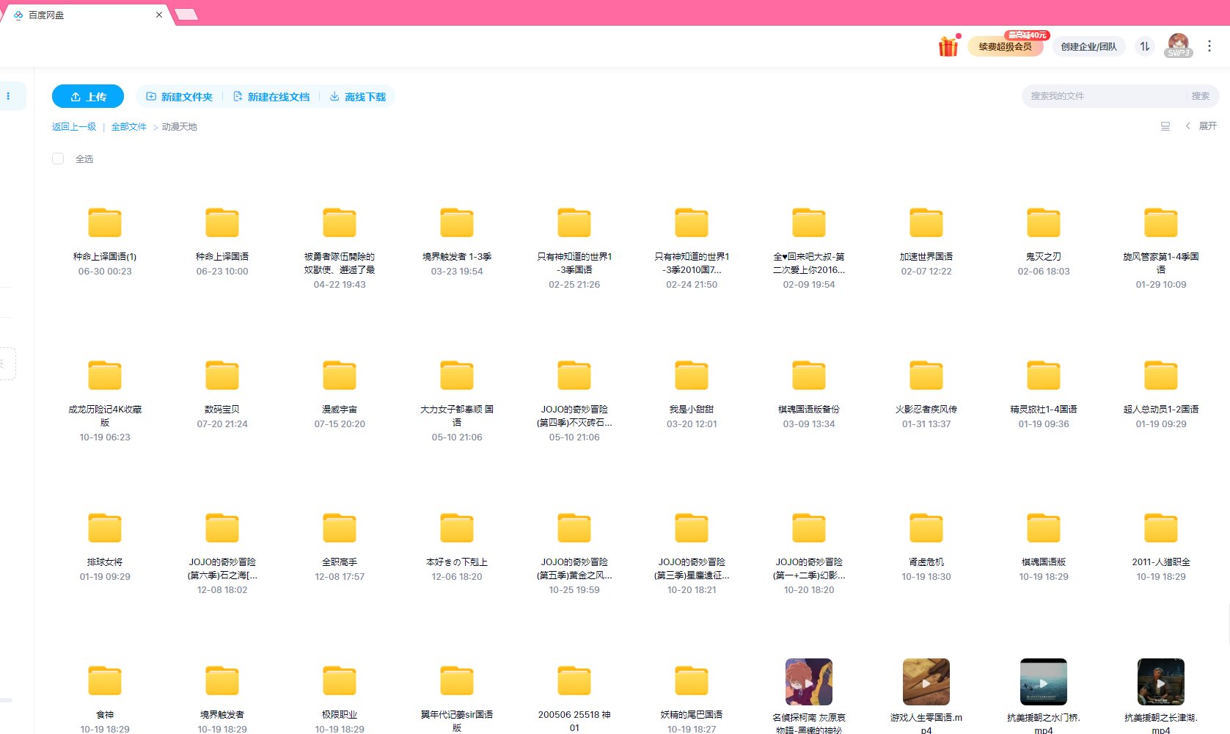1230x734 pixels.
Task: Open folder 超人总动员1-2国语
Action: pos(1161,376)
